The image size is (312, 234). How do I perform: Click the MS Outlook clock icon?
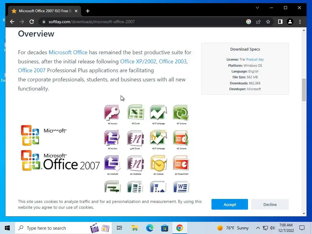(158, 163)
